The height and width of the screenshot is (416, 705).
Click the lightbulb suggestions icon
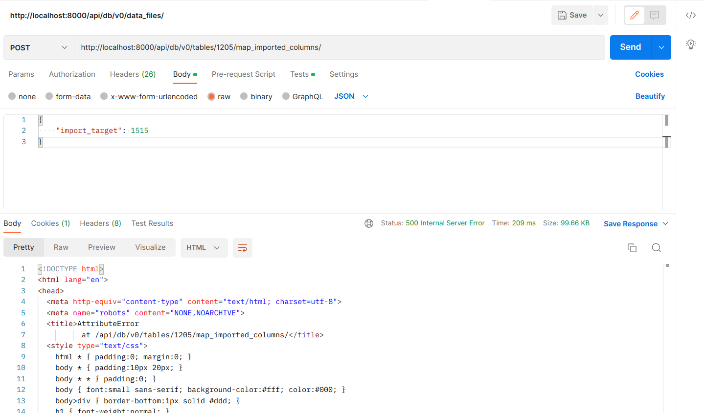[x=690, y=44]
